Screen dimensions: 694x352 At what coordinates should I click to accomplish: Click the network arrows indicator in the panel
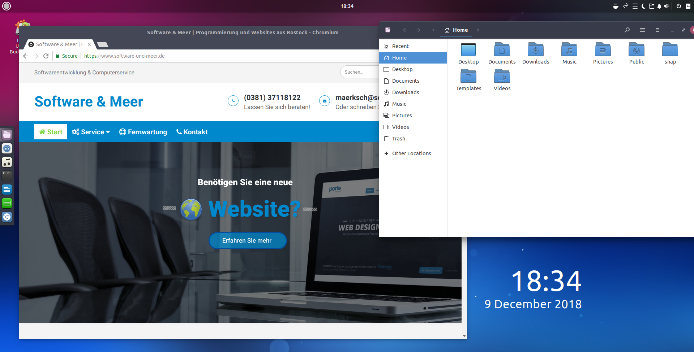coord(626,6)
